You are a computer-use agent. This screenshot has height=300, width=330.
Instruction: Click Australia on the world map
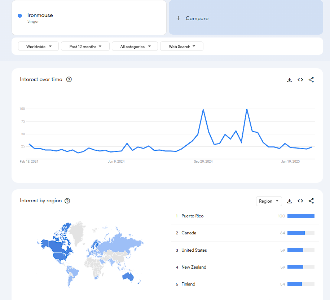(x=127, y=277)
